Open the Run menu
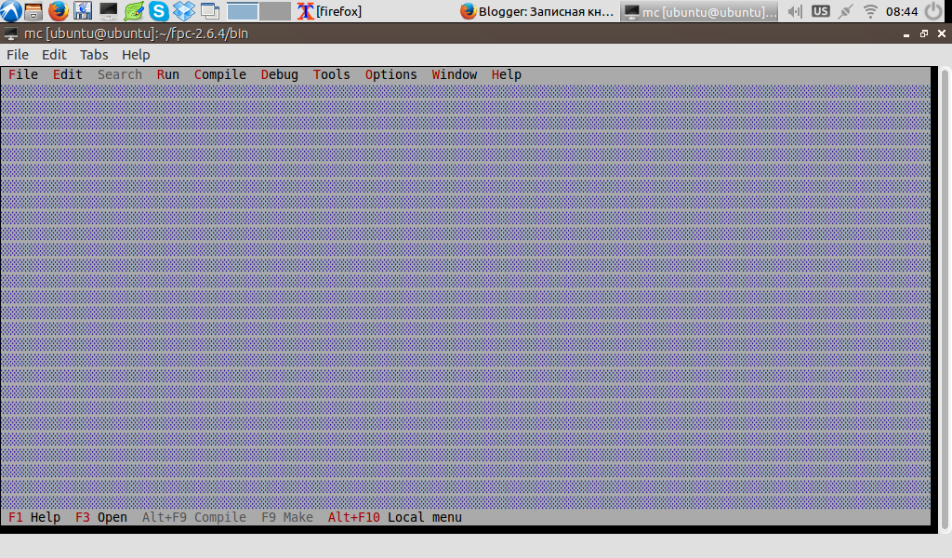Viewport: 952px width, 558px height. pyautogui.click(x=168, y=74)
